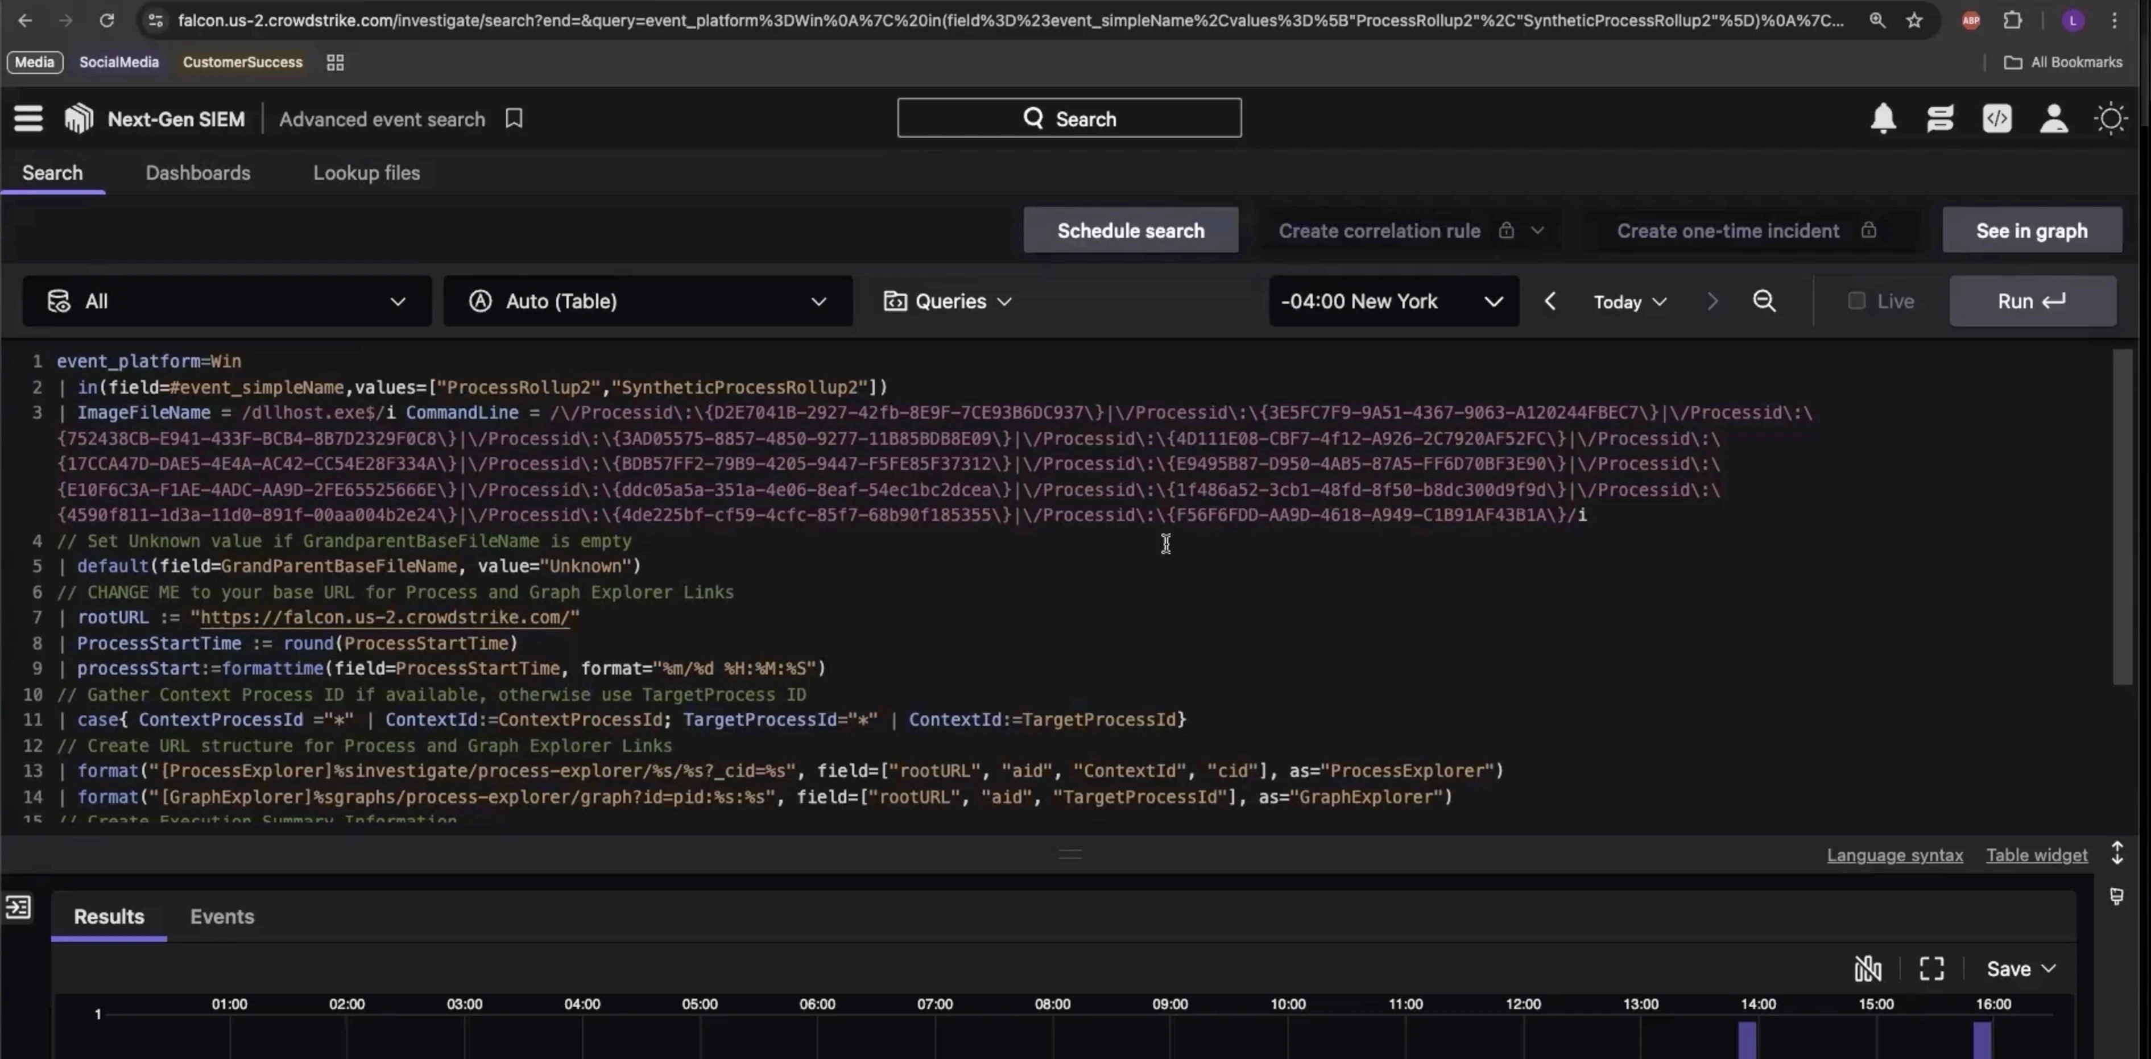The height and width of the screenshot is (1059, 2151).
Task: Click the browser address bar
Action: [1010, 20]
